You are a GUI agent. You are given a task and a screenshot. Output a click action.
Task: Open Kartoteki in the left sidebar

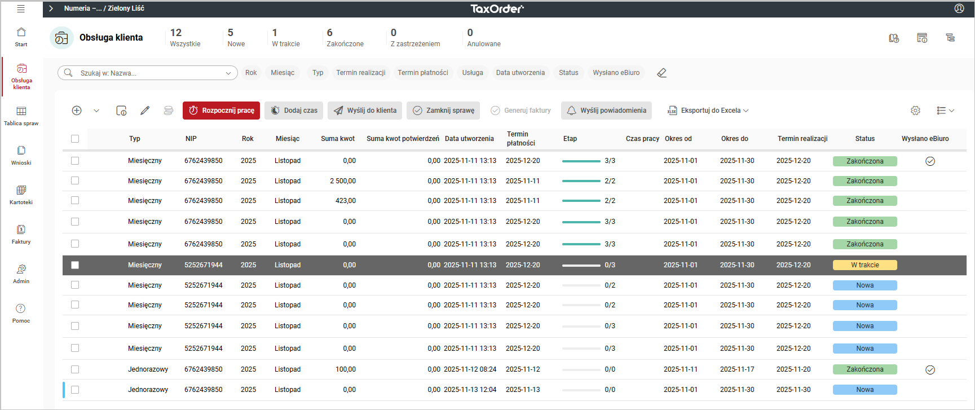(21, 195)
